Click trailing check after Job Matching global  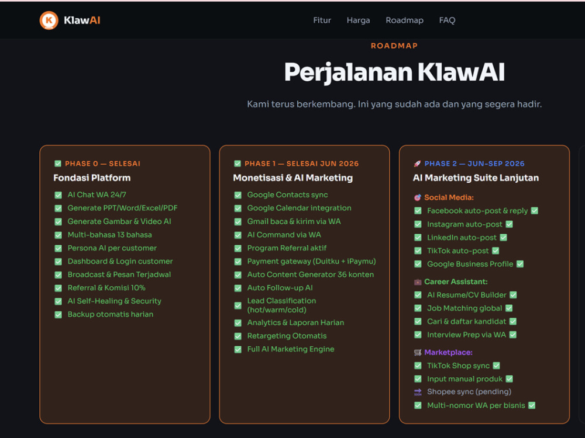[509, 308]
